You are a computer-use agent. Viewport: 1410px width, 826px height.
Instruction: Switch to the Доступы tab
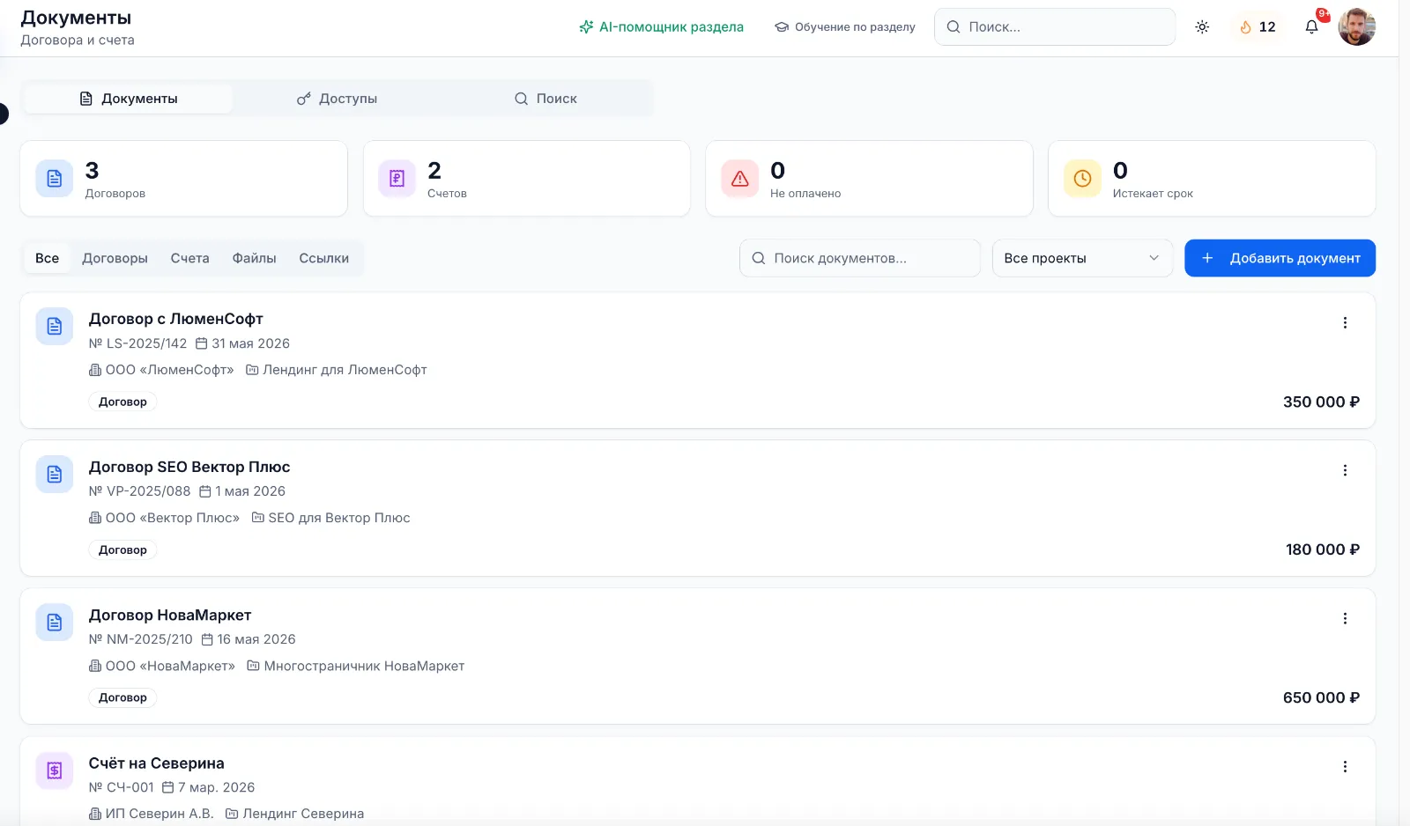tap(338, 99)
